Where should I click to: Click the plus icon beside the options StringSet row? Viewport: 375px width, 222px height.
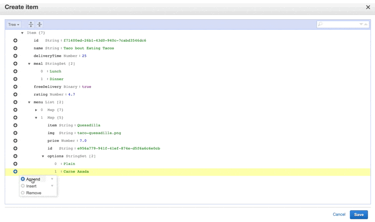pos(15,156)
